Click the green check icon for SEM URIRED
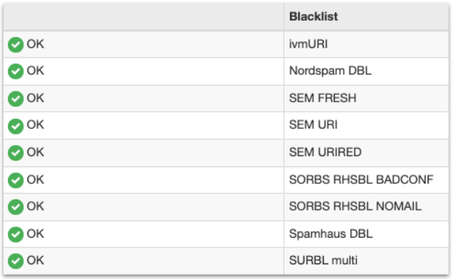Screen dimensions: 452x279 15,153
